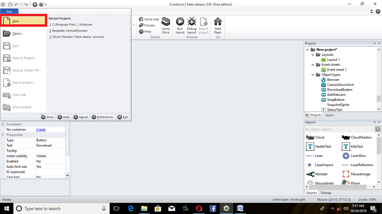Image resolution: width=382 pixels, height=214 pixels.
Task: Click Debug layout bug icon
Action: point(192,25)
